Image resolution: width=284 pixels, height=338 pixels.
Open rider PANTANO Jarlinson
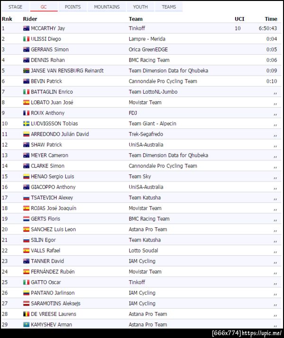point(53,293)
